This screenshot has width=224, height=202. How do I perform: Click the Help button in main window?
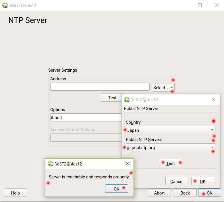click(x=16, y=193)
